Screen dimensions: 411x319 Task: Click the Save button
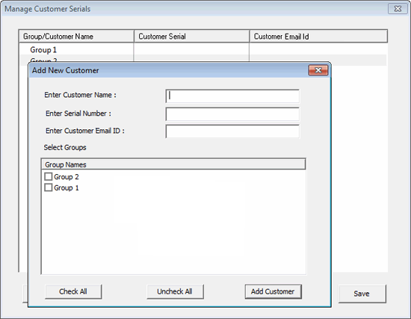pyautogui.click(x=362, y=294)
